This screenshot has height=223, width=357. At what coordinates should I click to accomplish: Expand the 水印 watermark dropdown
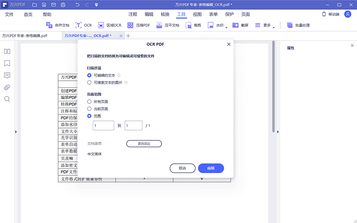[x=227, y=26]
